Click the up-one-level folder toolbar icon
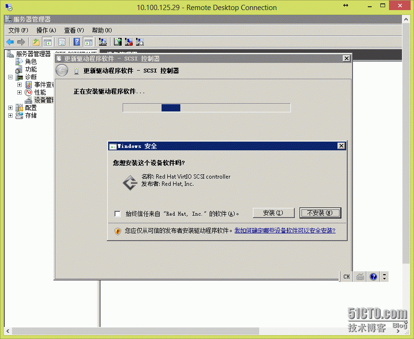 (x=36, y=42)
